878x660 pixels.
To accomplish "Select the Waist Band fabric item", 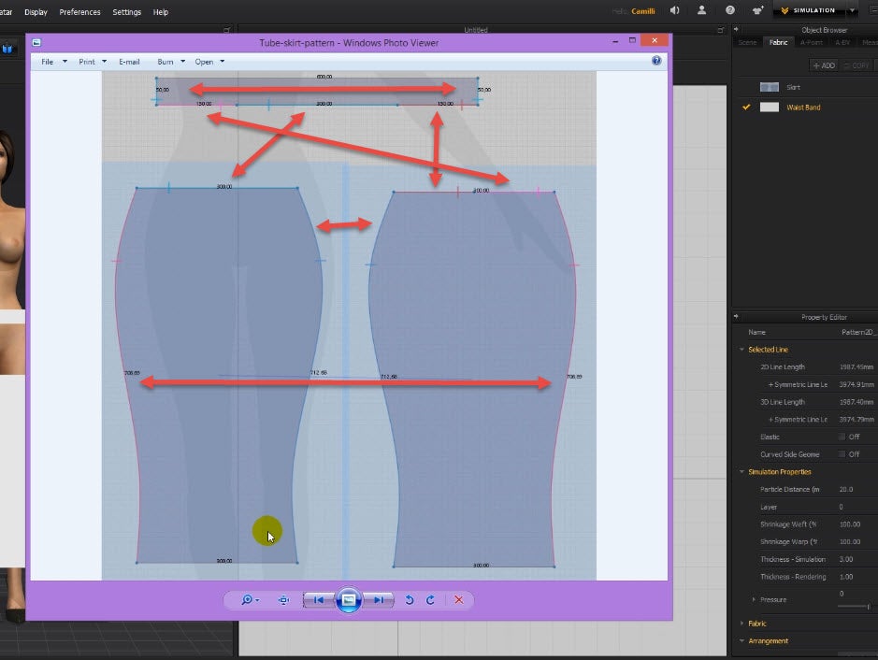I will tap(803, 108).
